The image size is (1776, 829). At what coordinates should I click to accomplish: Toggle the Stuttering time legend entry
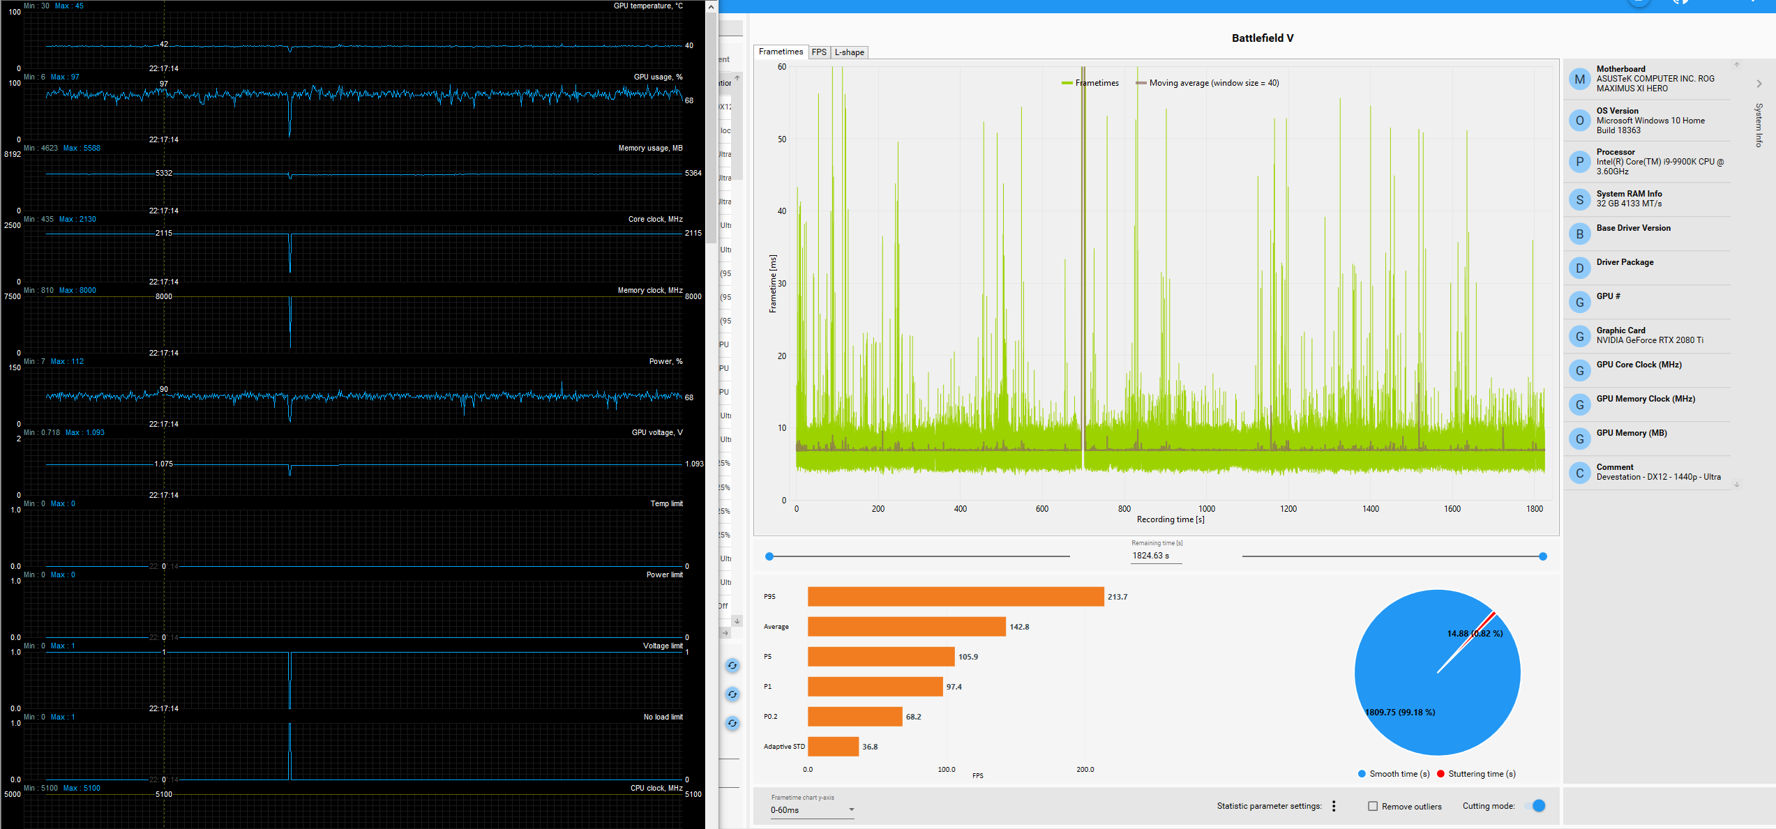[x=1477, y=773]
